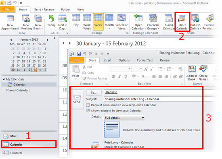Open the File tab in main Outlook window

click(x=7, y=10)
